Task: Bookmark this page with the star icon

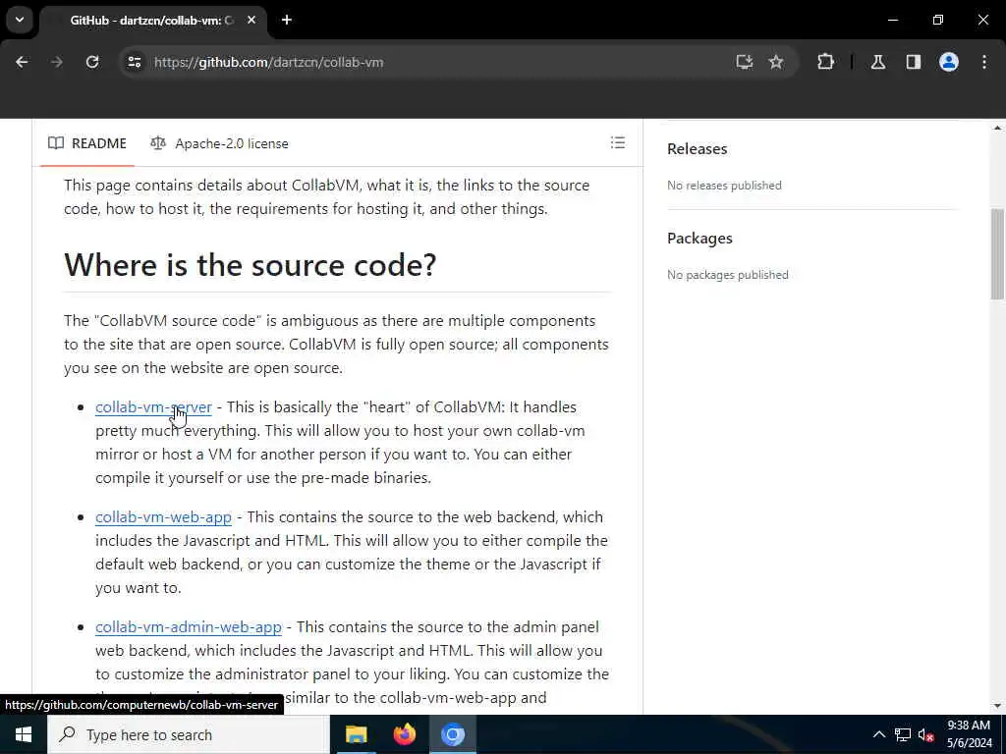Action: (x=776, y=62)
